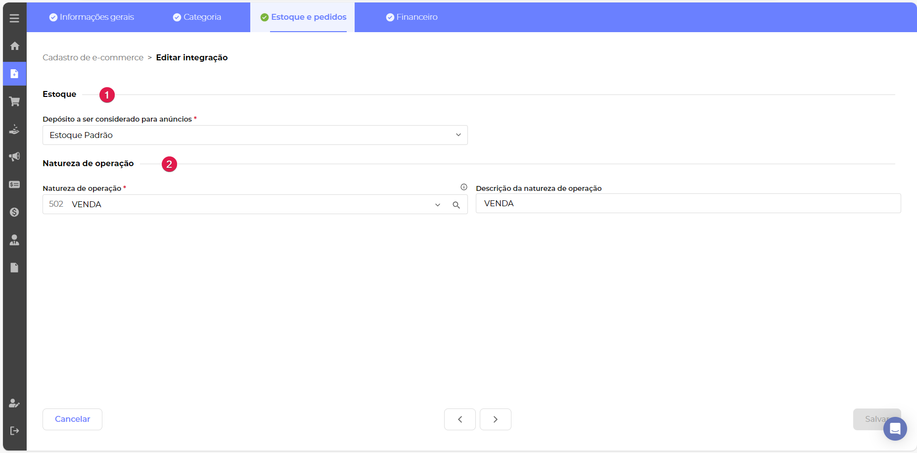
Task: Open the dollar coin finance icon
Action: coord(14,212)
